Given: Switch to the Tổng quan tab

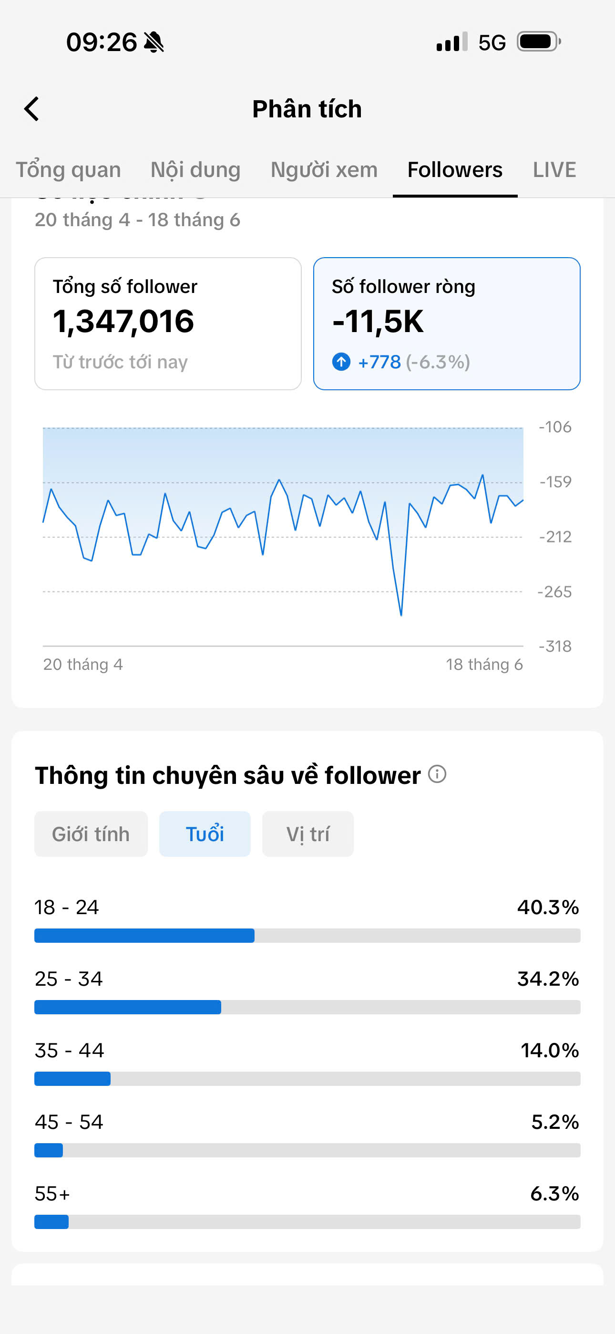Looking at the screenshot, I should [x=68, y=170].
